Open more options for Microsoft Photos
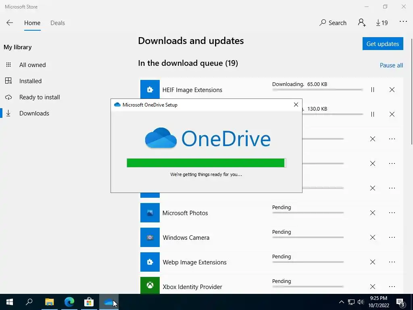Image resolution: width=413 pixels, height=310 pixels. click(x=392, y=213)
